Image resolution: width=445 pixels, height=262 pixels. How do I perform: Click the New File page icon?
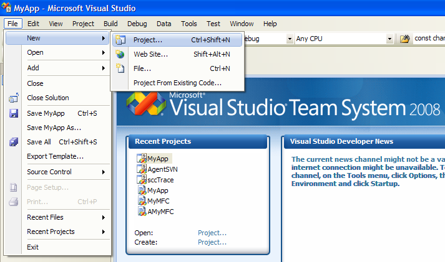point(120,68)
